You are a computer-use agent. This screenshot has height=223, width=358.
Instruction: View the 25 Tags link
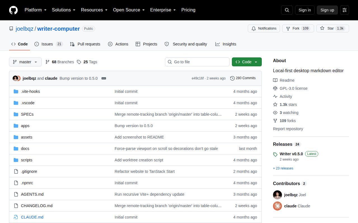(x=87, y=62)
